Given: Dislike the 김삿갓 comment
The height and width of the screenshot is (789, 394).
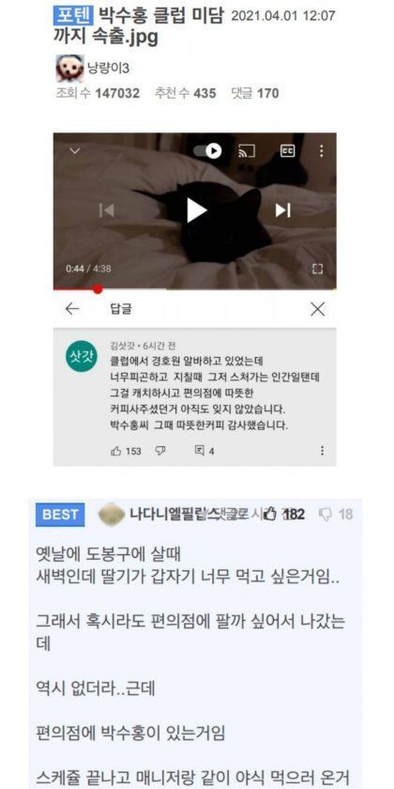Looking at the screenshot, I should tap(160, 451).
